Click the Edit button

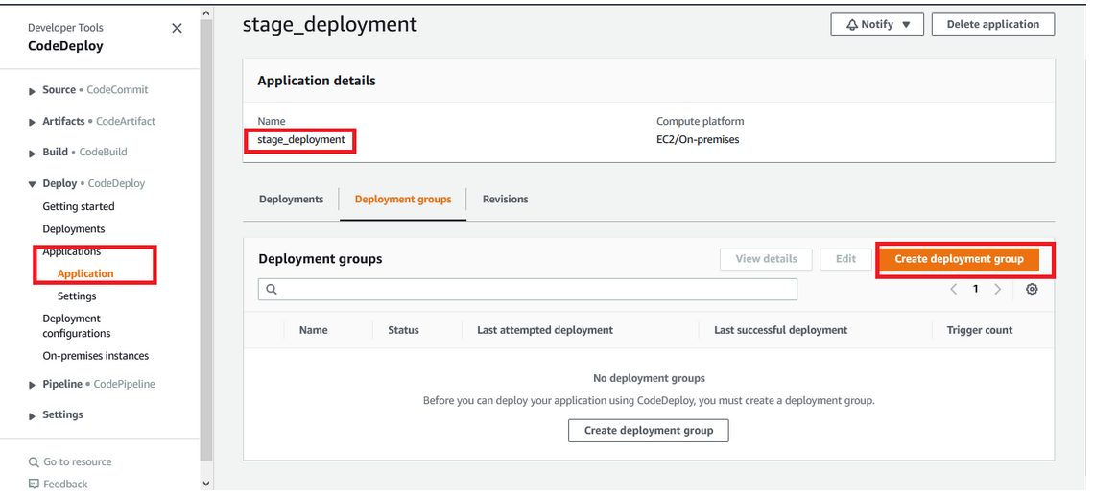point(845,259)
